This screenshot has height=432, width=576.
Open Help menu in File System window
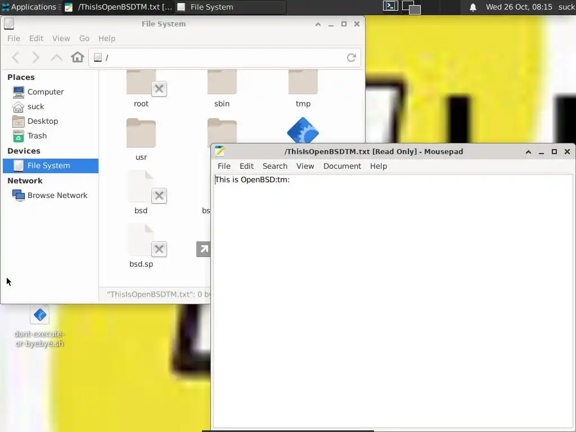(x=106, y=39)
